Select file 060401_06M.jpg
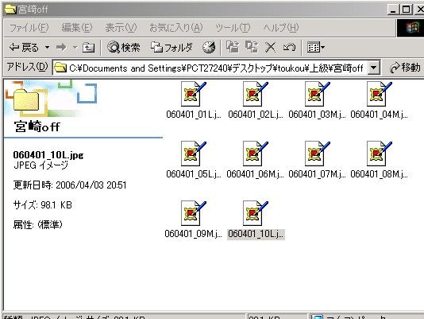Viewport: 424px width, 319px height. (255, 160)
